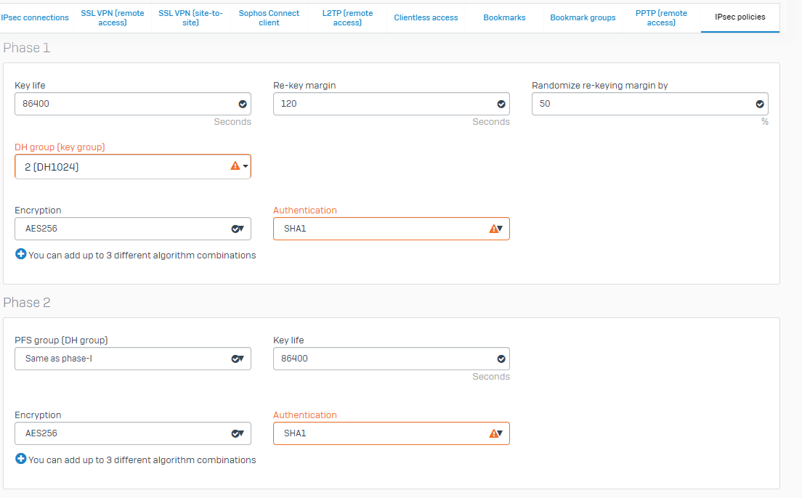Focus the Re-key margin input field
The height and width of the screenshot is (498, 802).
coord(382,104)
